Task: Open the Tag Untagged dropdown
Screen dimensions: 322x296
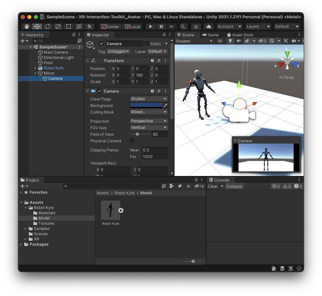Action: point(118,51)
